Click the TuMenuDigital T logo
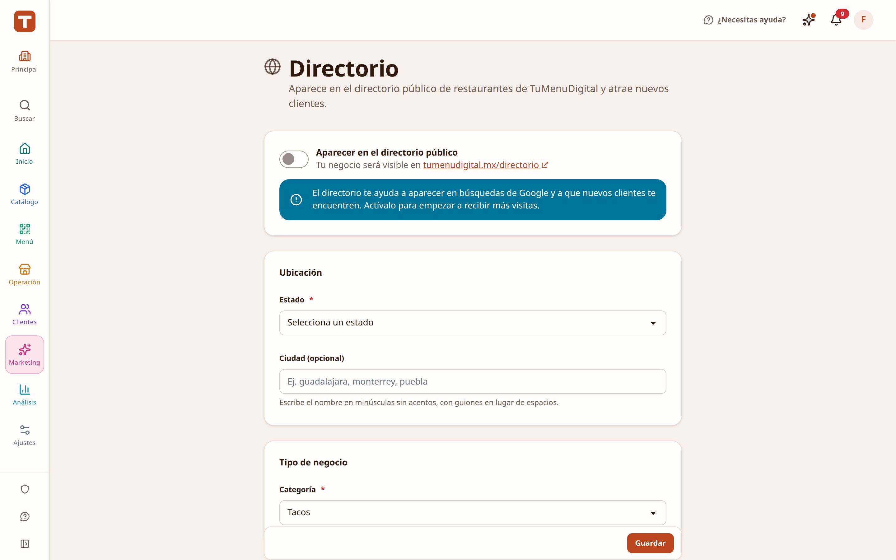The image size is (896, 560). click(25, 21)
